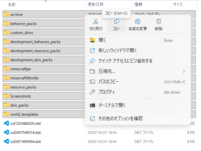The image size is (201, 151).
Task: Select the development_behavior_packs folder
Action: (35, 42)
